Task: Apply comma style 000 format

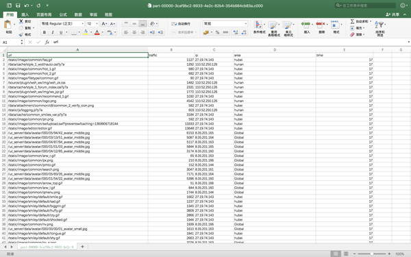Action: click(x=225, y=32)
